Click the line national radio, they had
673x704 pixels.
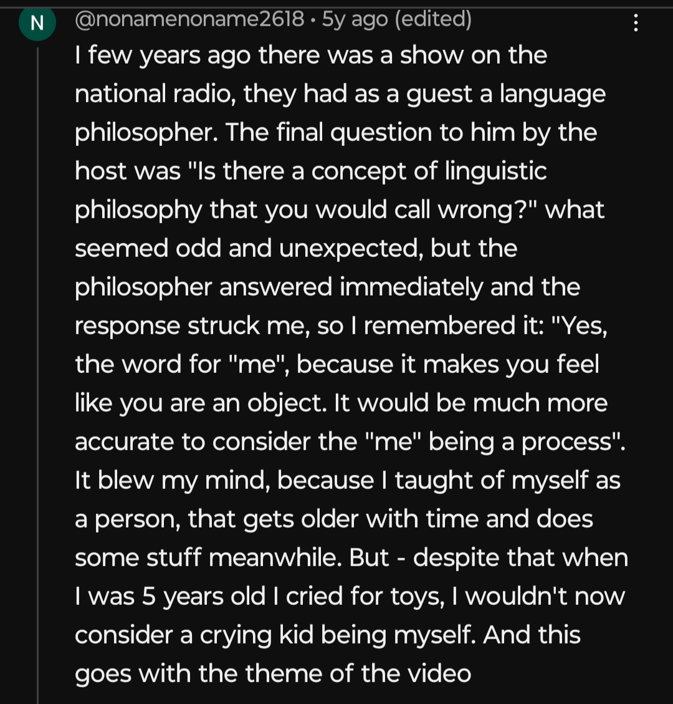click(340, 95)
